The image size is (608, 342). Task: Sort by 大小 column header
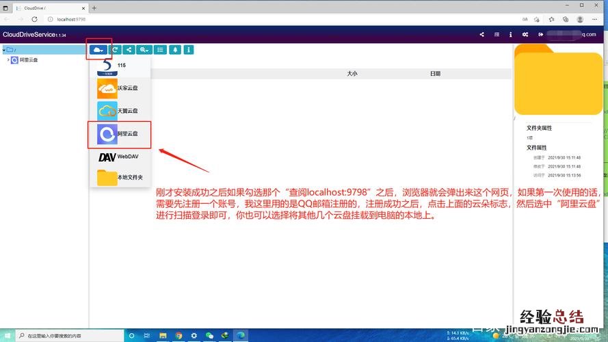352,73
